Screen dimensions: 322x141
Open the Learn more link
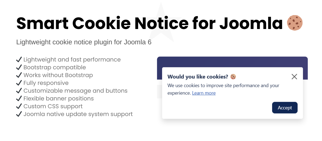point(204,93)
